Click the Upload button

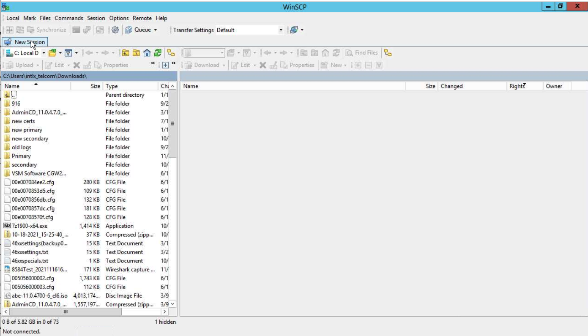(20, 65)
